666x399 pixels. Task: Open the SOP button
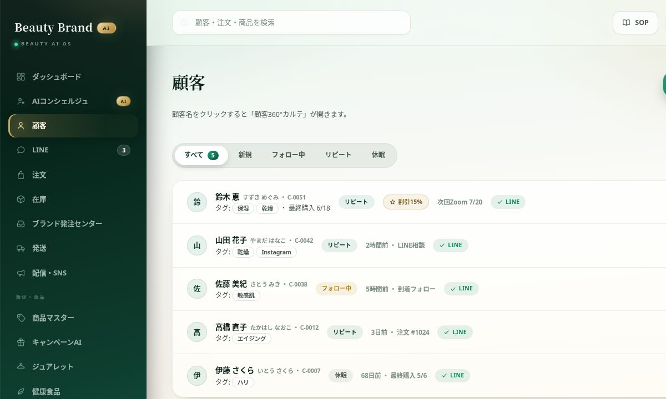[x=635, y=23]
